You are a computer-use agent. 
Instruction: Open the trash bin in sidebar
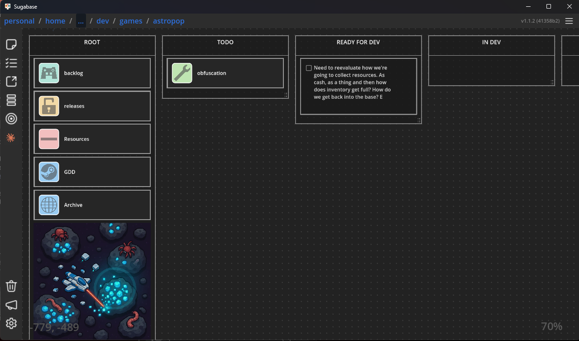pos(11,286)
